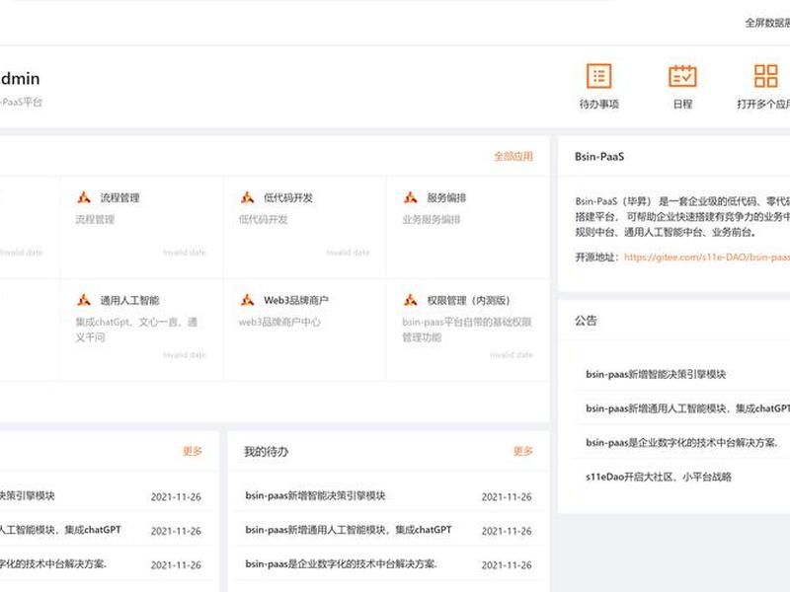The height and width of the screenshot is (592, 790).
Task: Open 我的待办 item 技术中台解决方案
Action: (x=341, y=564)
